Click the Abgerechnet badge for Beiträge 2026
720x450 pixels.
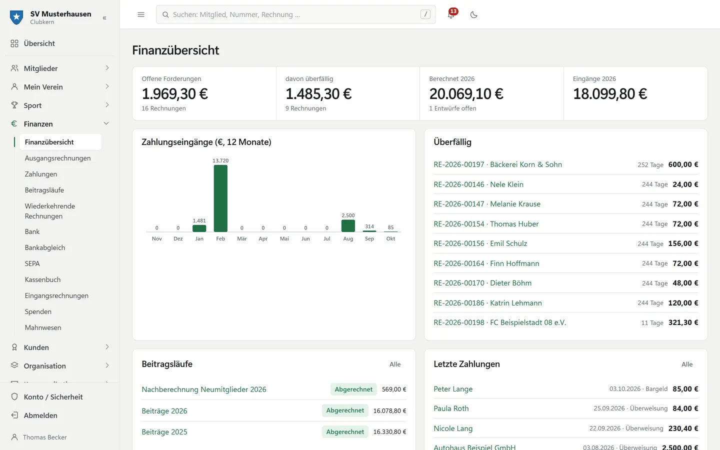click(345, 410)
